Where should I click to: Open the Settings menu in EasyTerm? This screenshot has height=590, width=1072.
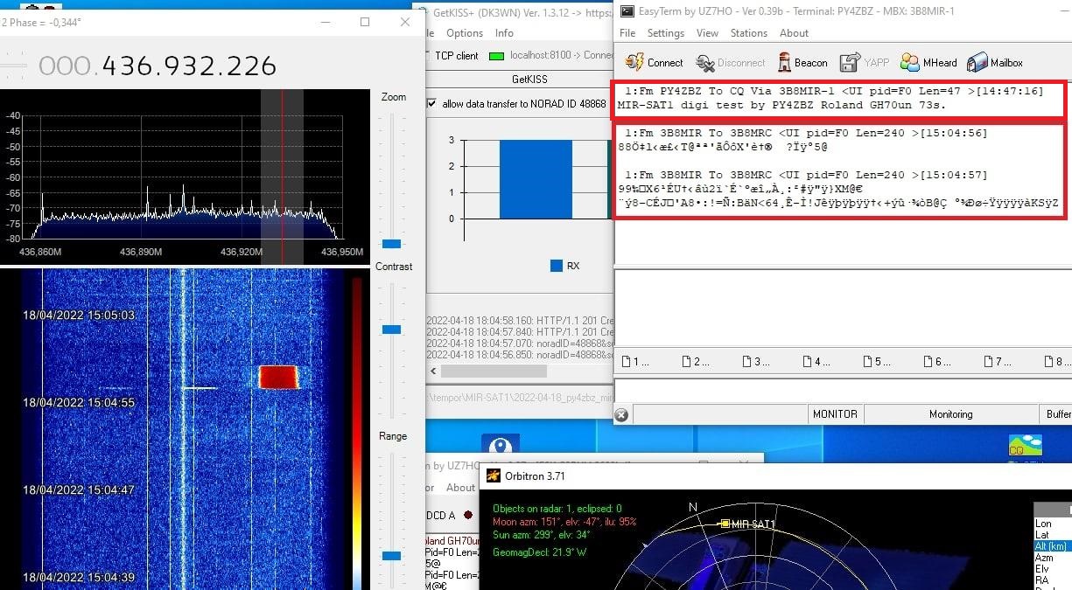point(665,33)
